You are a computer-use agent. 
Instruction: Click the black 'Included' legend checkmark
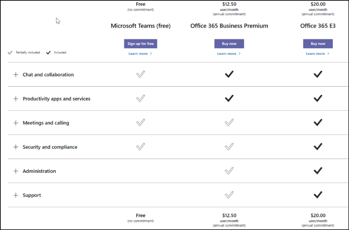pyautogui.click(x=48, y=52)
